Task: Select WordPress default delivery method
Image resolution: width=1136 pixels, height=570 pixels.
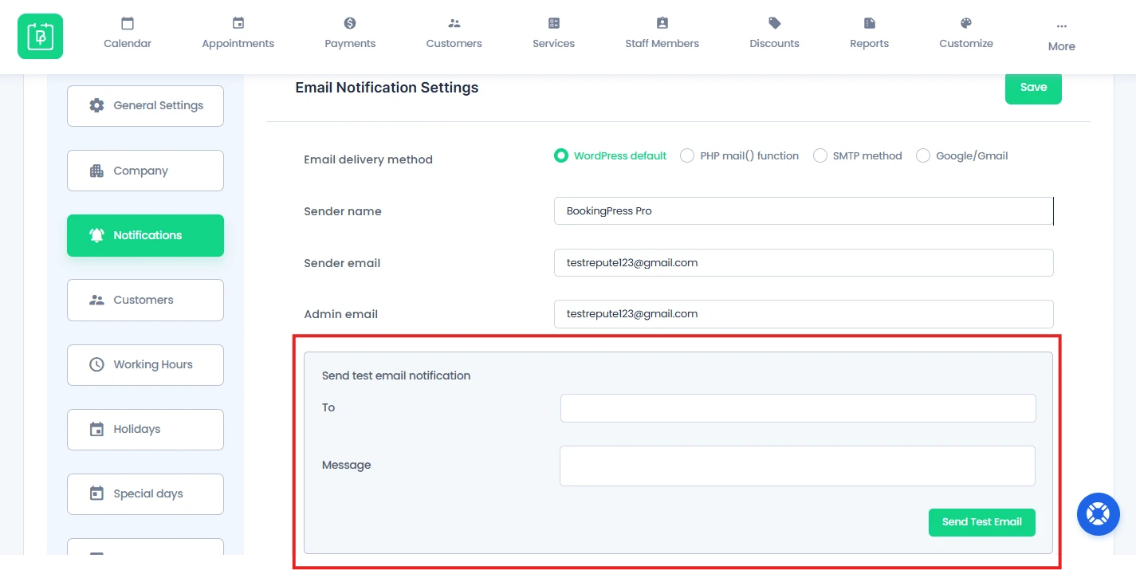Action: [561, 155]
